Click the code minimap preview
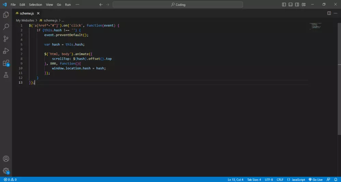341x182 pixels. (315, 26)
